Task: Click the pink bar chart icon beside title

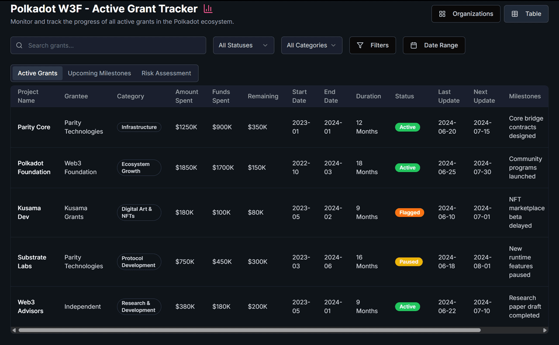Action: 208,9
